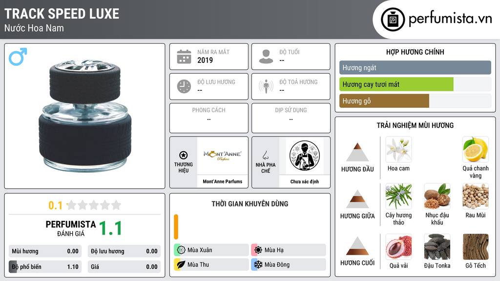Click the perfumista.vn bottle logo icon

click(x=393, y=20)
